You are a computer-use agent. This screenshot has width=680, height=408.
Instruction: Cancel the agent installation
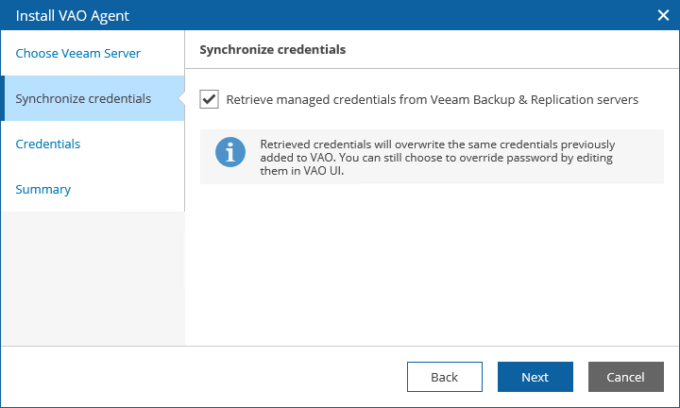[x=625, y=377]
